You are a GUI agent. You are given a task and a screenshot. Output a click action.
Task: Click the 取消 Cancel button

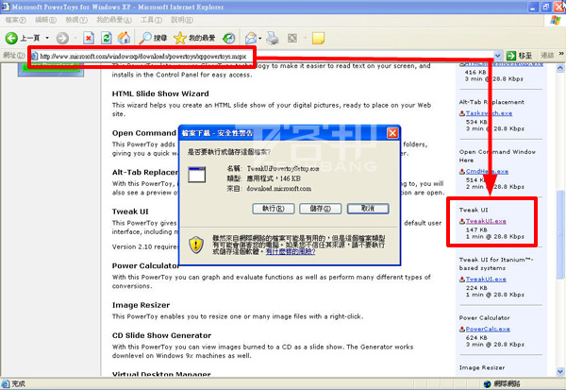[x=368, y=209]
